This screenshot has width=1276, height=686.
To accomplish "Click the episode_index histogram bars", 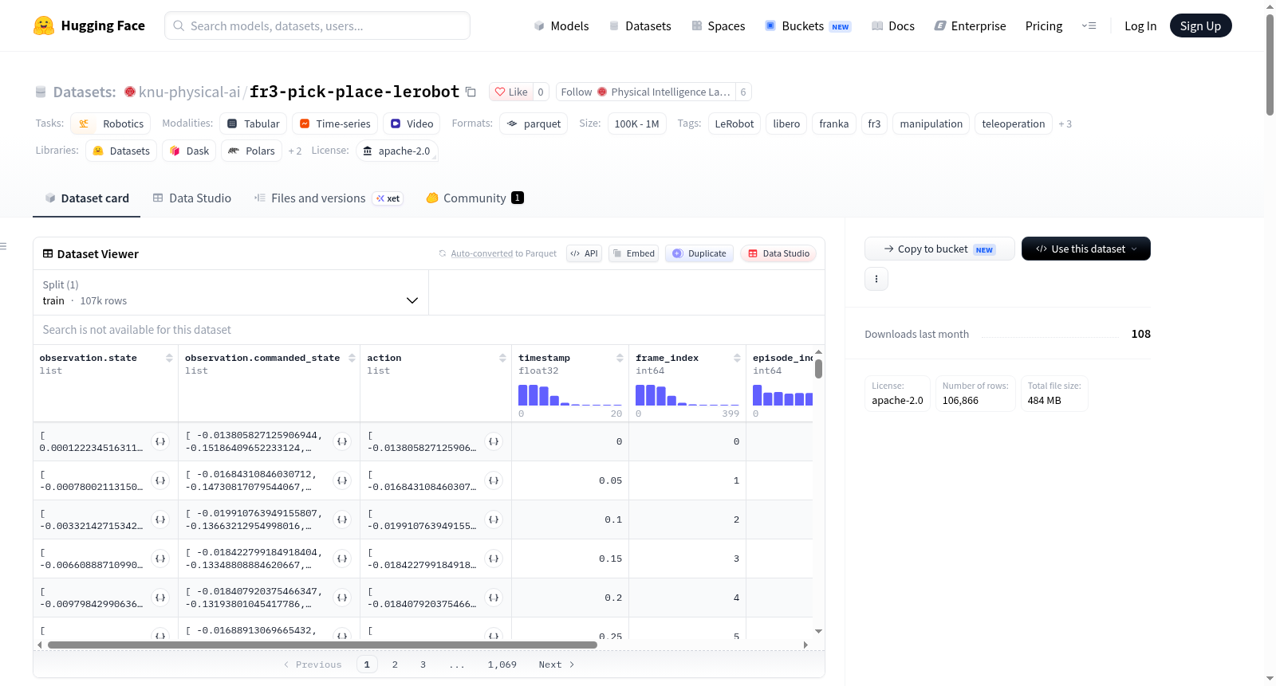I will (x=783, y=395).
